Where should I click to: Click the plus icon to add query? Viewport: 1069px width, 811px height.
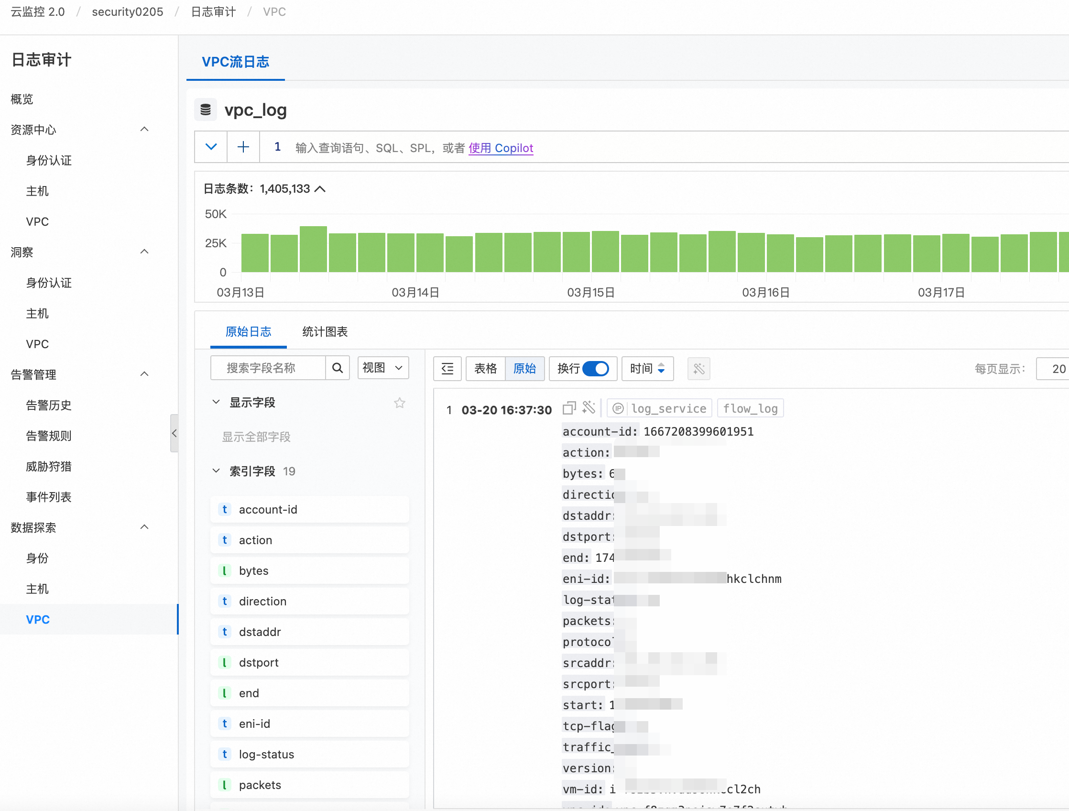click(243, 147)
